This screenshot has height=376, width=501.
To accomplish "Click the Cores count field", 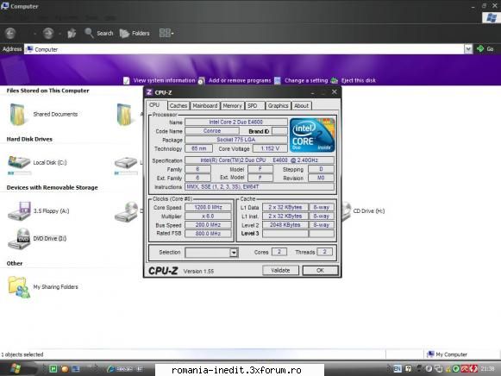I will tap(279, 252).
